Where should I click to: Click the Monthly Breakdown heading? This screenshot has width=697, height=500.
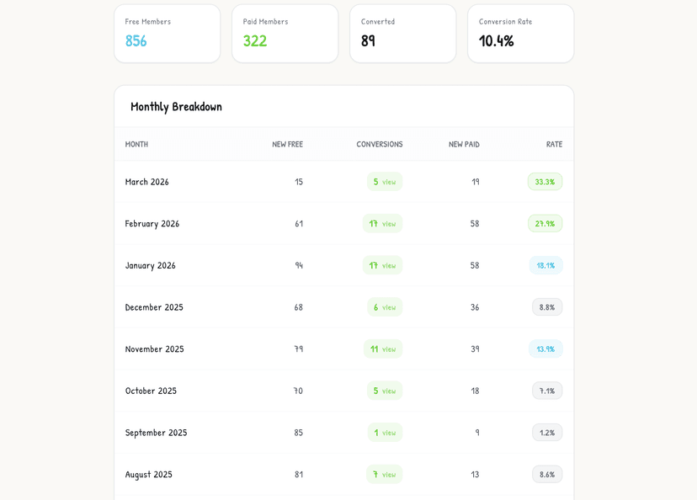(175, 106)
